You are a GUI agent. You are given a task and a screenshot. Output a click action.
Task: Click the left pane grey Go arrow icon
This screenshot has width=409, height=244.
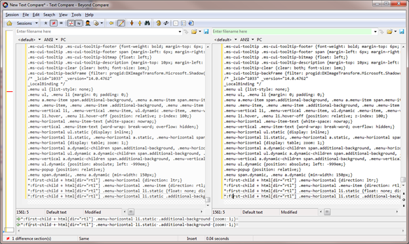point(186,31)
